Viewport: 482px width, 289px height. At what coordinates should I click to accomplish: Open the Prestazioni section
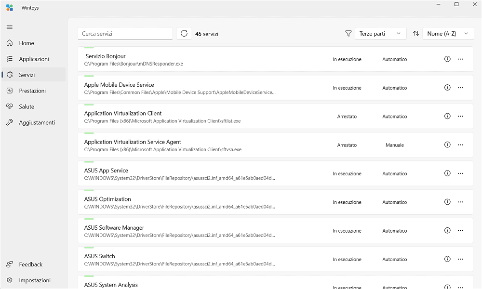(x=32, y=91)
